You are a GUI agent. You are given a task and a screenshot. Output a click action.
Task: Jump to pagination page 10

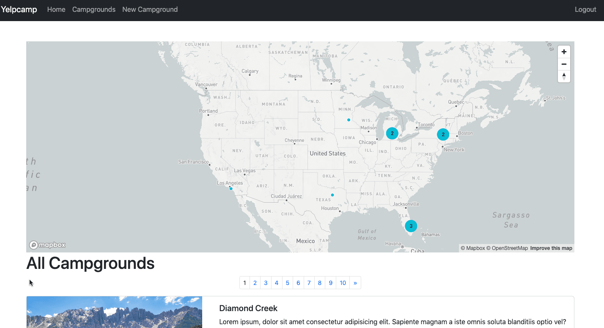pyautogui.click(x=343, y=283)
